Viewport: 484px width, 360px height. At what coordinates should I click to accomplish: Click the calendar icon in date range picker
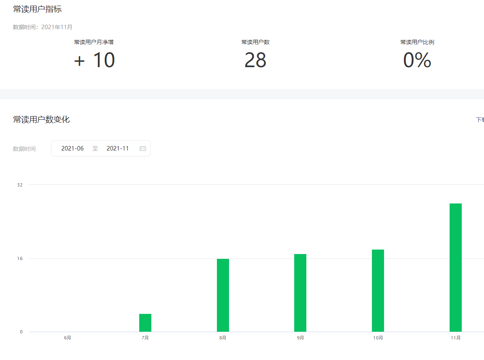tap(142, 148)
